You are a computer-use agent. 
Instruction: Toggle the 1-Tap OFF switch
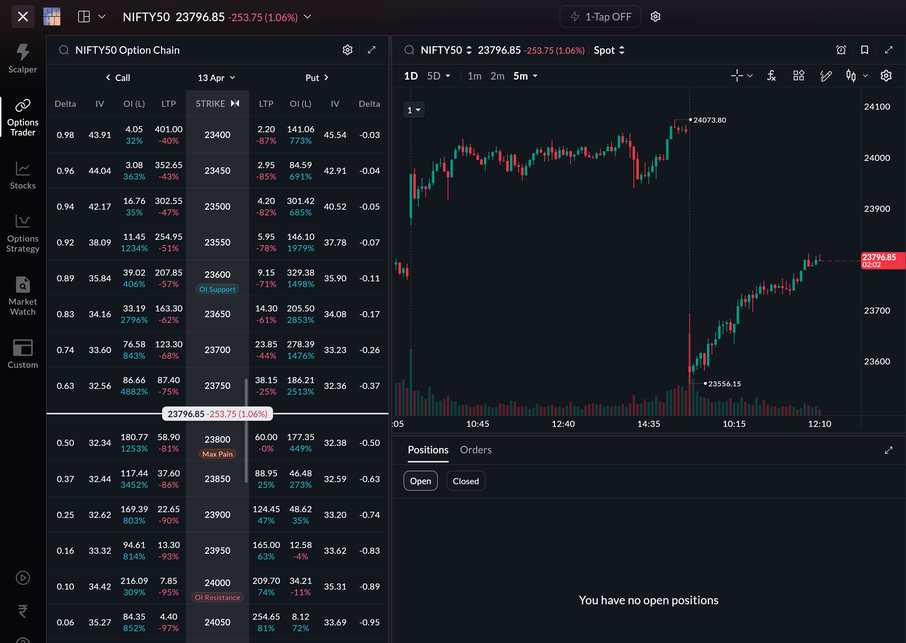point(600,16)
